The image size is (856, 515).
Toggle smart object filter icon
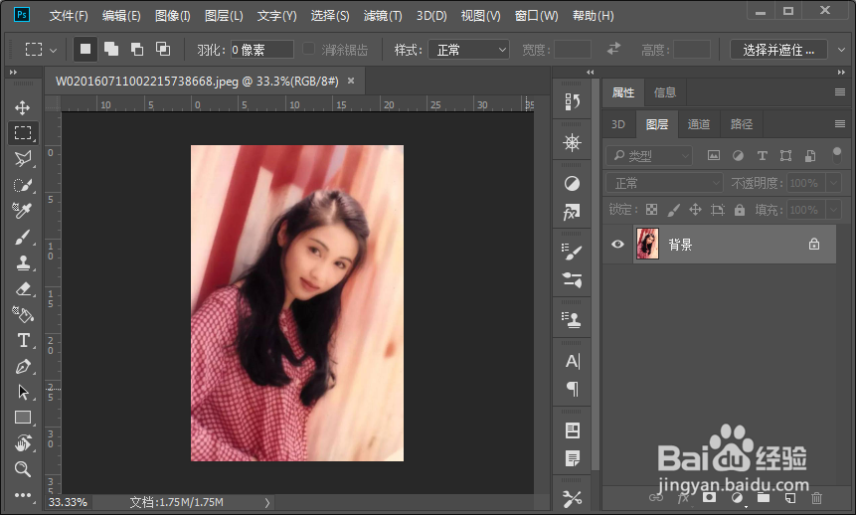coord(810,156)
